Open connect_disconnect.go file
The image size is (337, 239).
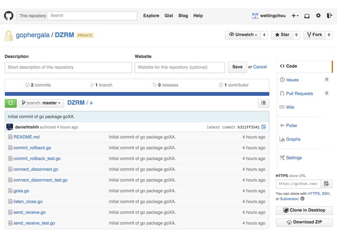tap(36, 169)
